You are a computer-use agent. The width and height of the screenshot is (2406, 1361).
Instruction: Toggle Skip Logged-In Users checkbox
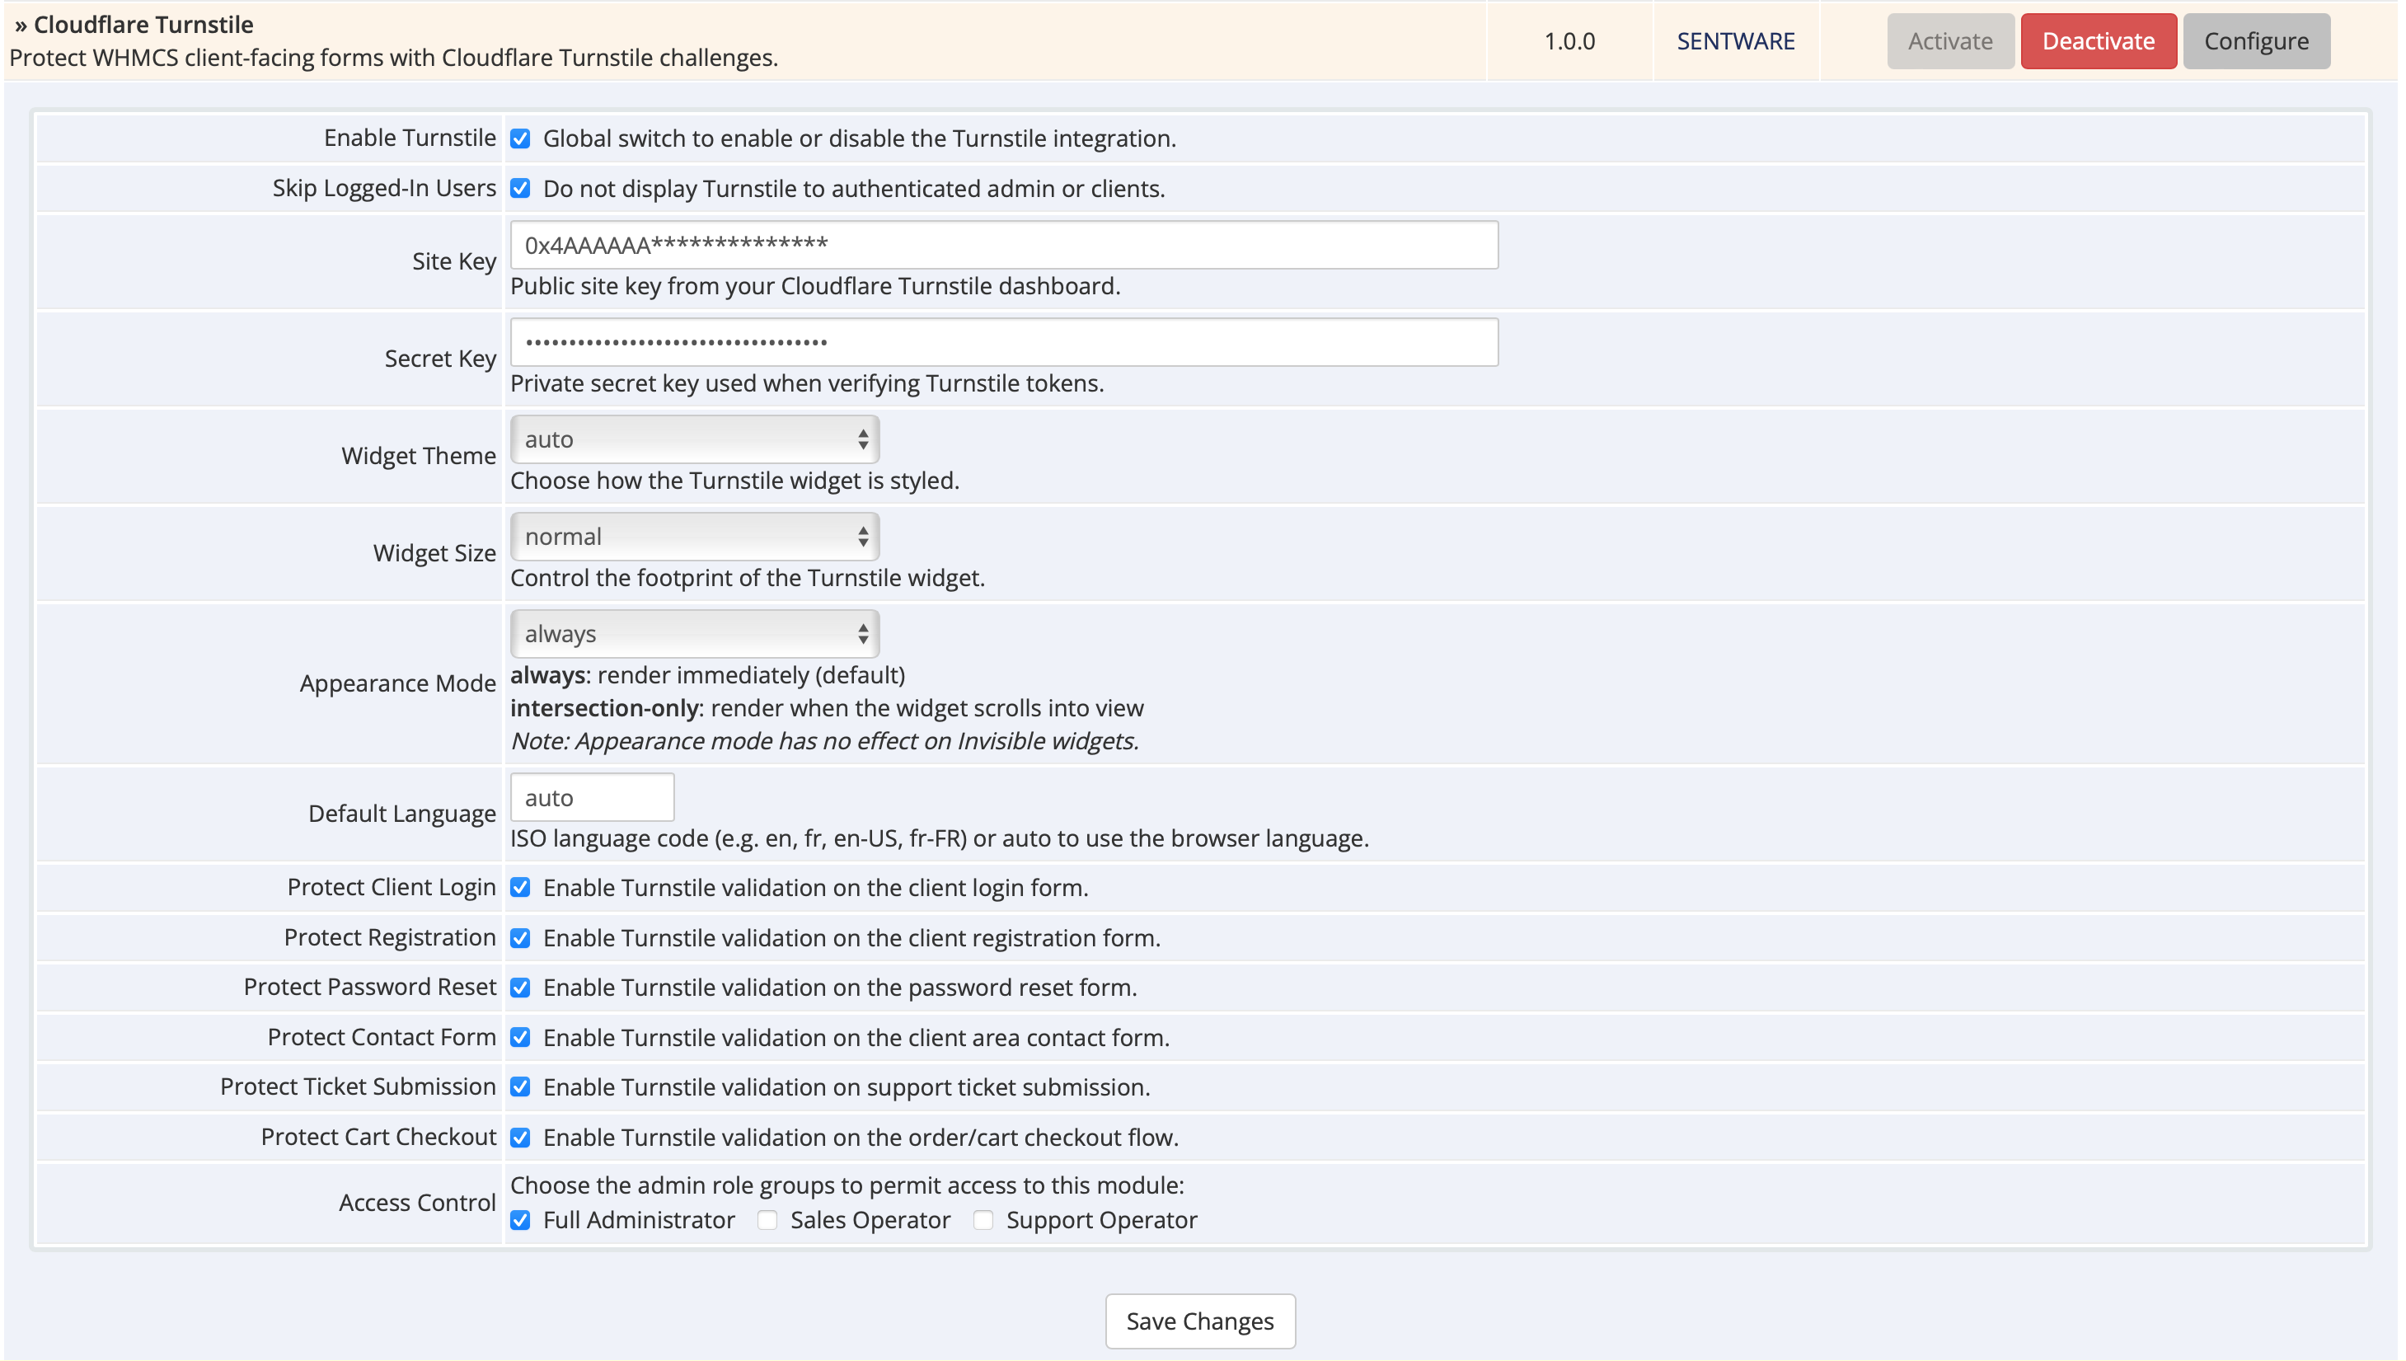520,189
